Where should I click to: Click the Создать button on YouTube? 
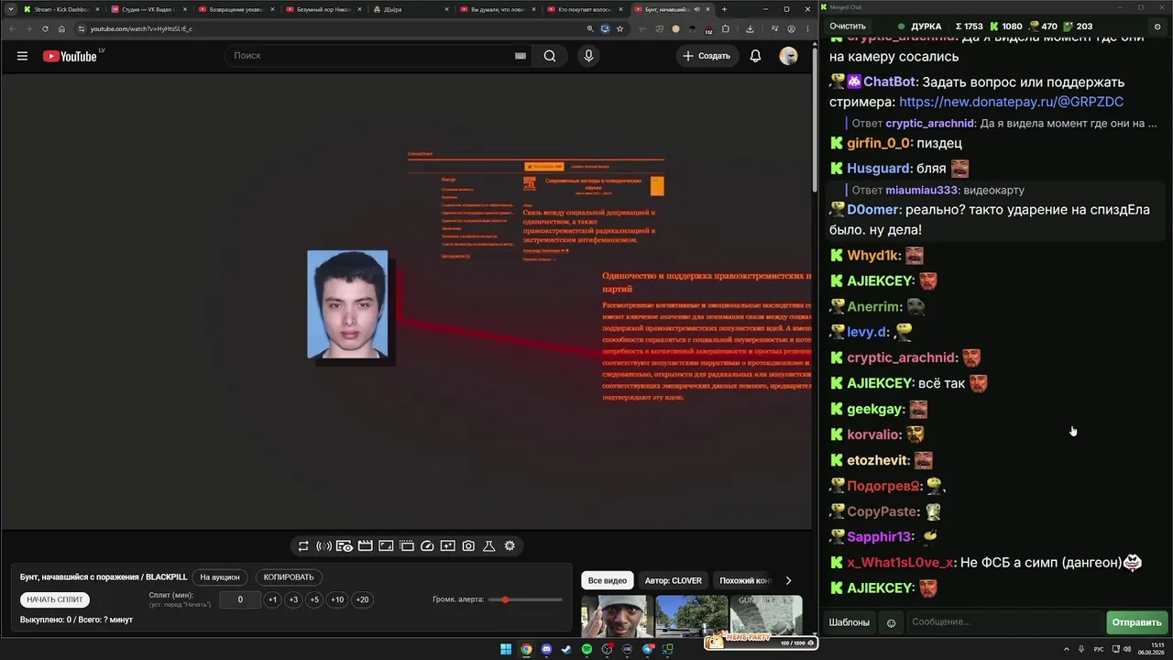707,56
